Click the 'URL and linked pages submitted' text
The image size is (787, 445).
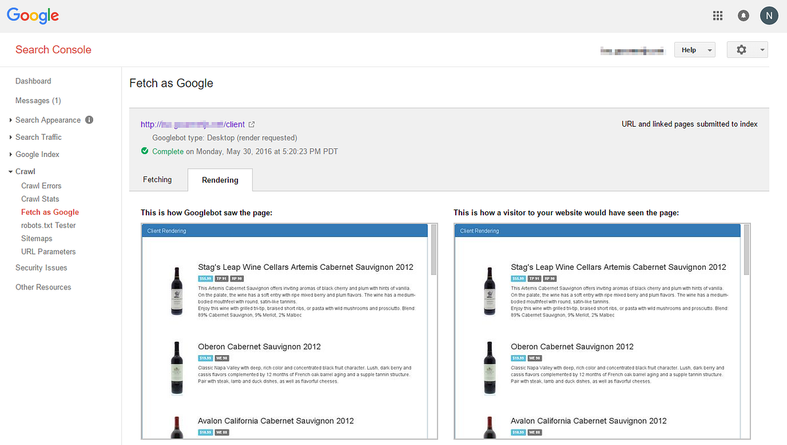click(x=689, y=124)
